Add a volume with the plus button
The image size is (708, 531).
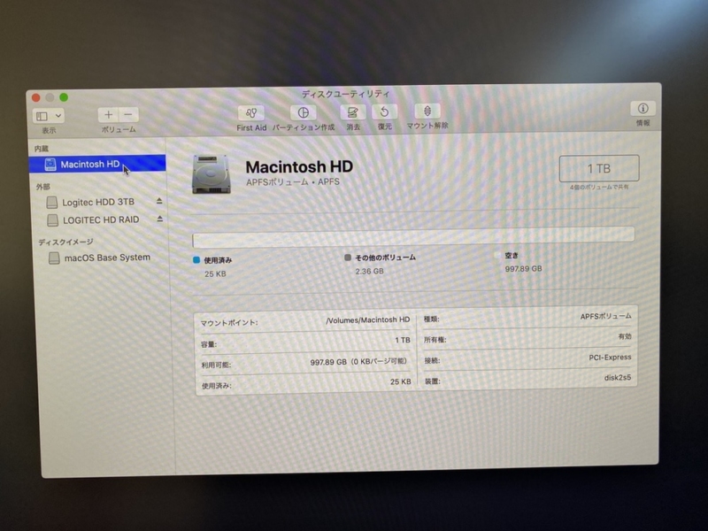point(108,115)
